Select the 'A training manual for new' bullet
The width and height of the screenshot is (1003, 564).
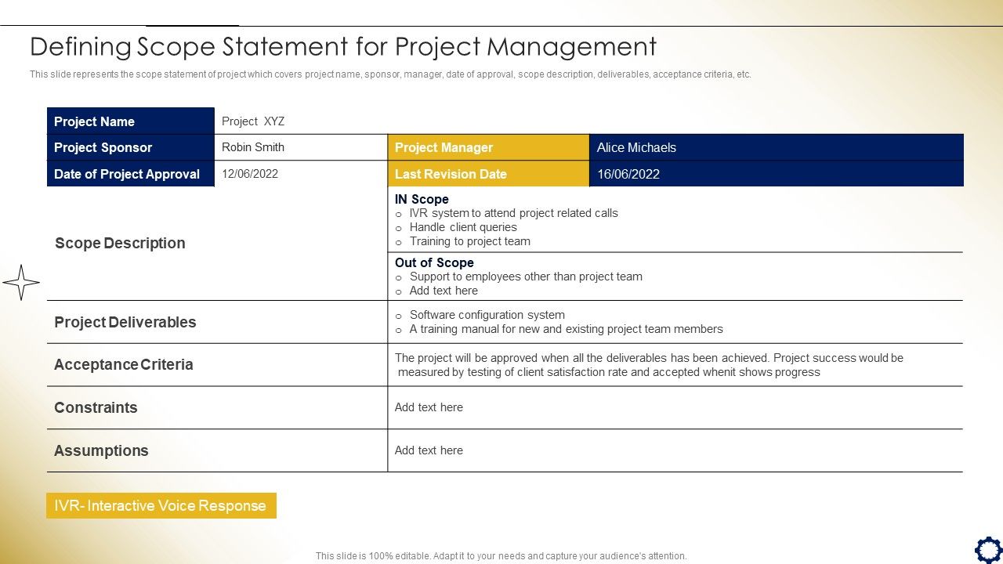click(x=566, y=329)
